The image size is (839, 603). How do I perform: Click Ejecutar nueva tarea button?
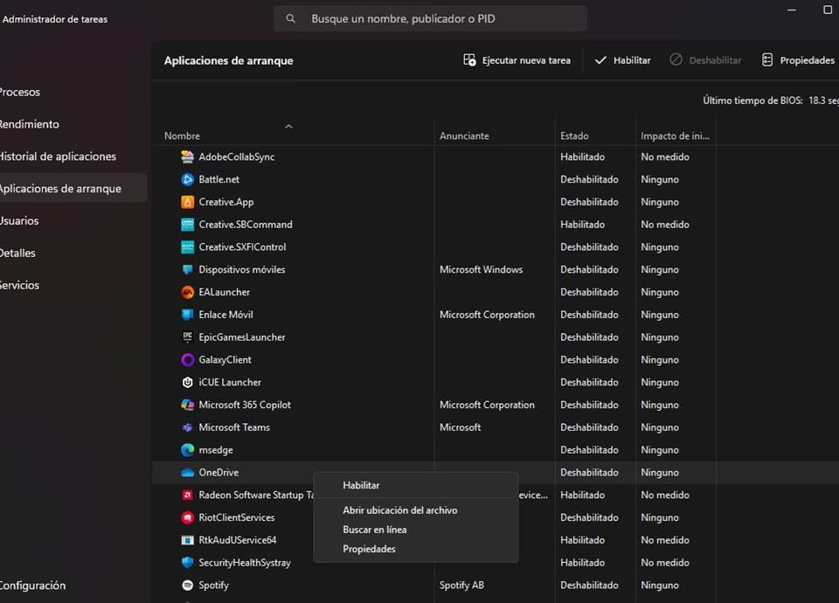(x=517, y=60)
